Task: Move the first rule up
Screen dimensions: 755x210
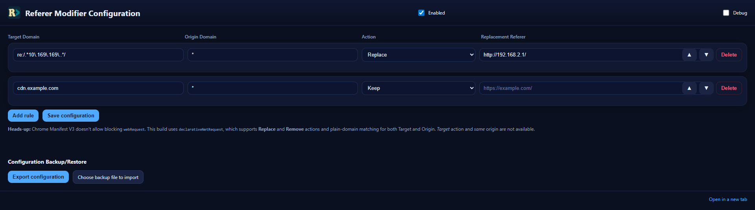Action: [689, 55]
